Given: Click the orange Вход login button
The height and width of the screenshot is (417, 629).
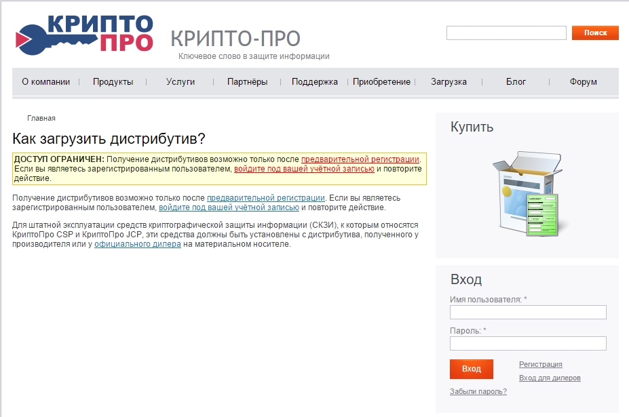Looking at the screenshot, I should point(472,369).
